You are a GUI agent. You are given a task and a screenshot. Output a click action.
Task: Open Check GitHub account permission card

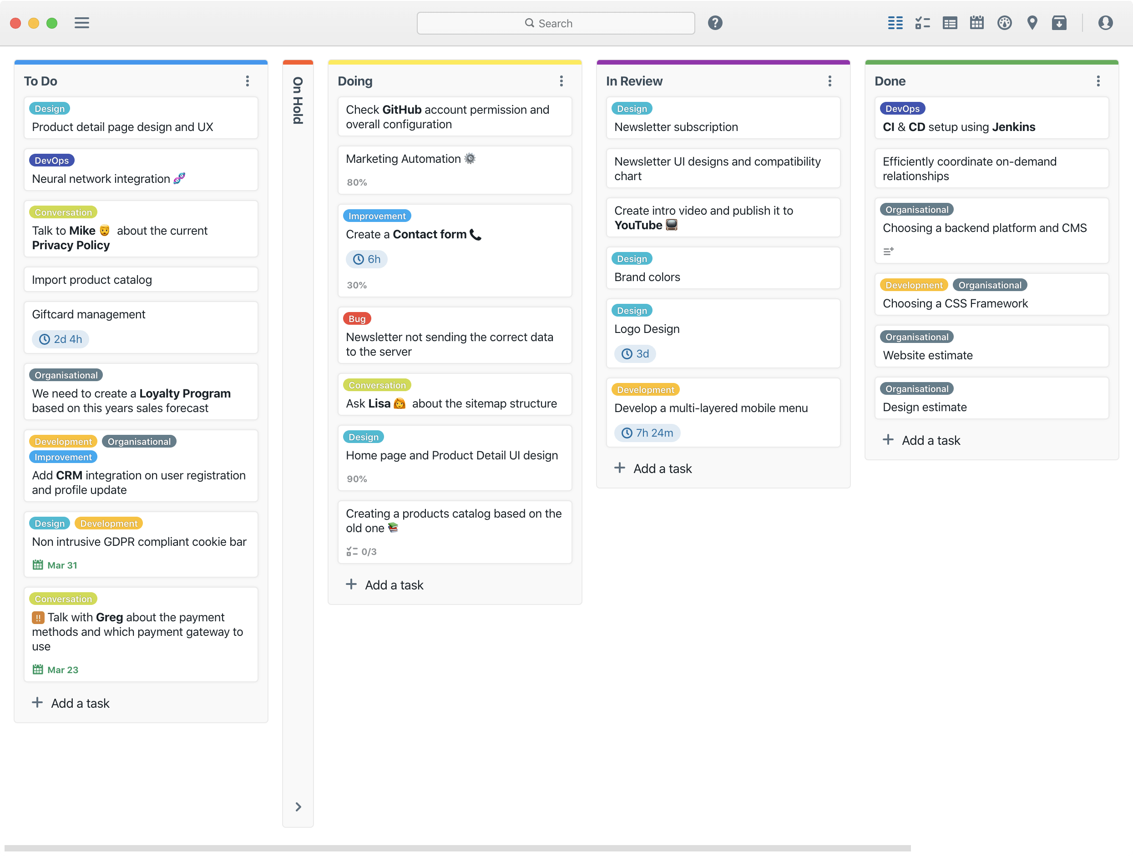pos(455,117)
